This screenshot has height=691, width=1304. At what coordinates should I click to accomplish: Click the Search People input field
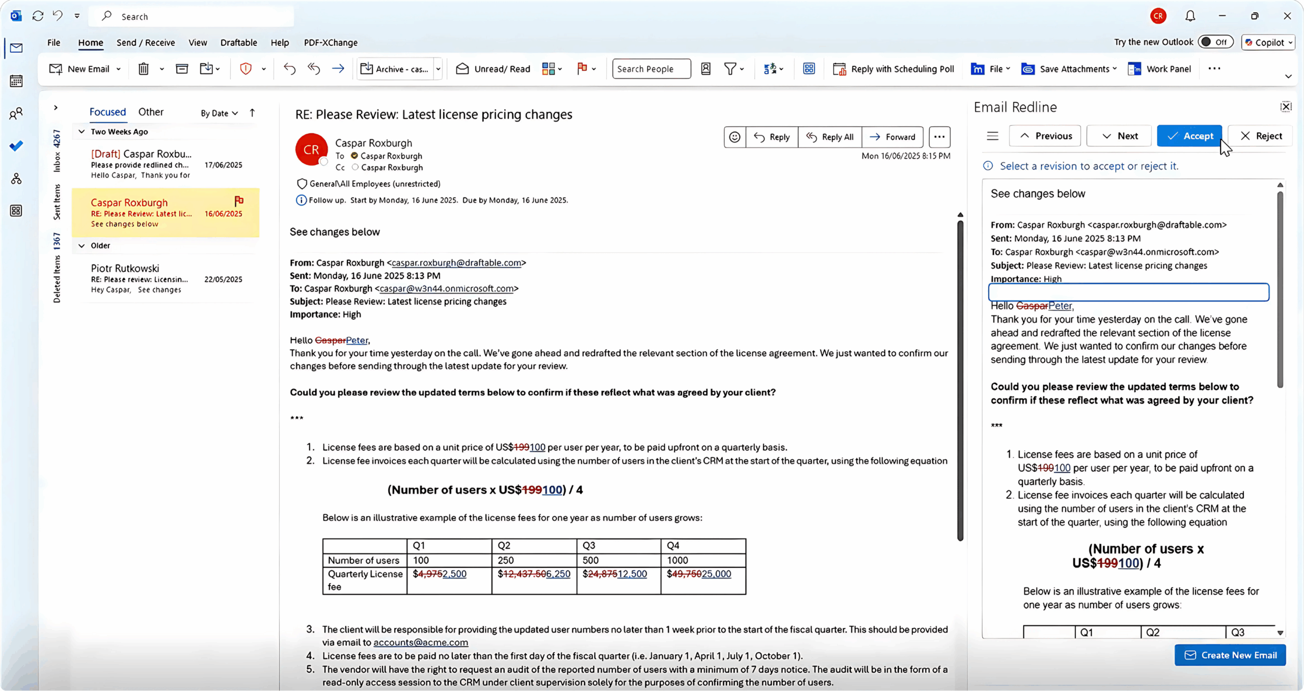coord(650,69)
